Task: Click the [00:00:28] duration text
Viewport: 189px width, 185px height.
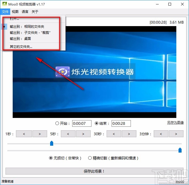Action: click(x=158, y=22)
